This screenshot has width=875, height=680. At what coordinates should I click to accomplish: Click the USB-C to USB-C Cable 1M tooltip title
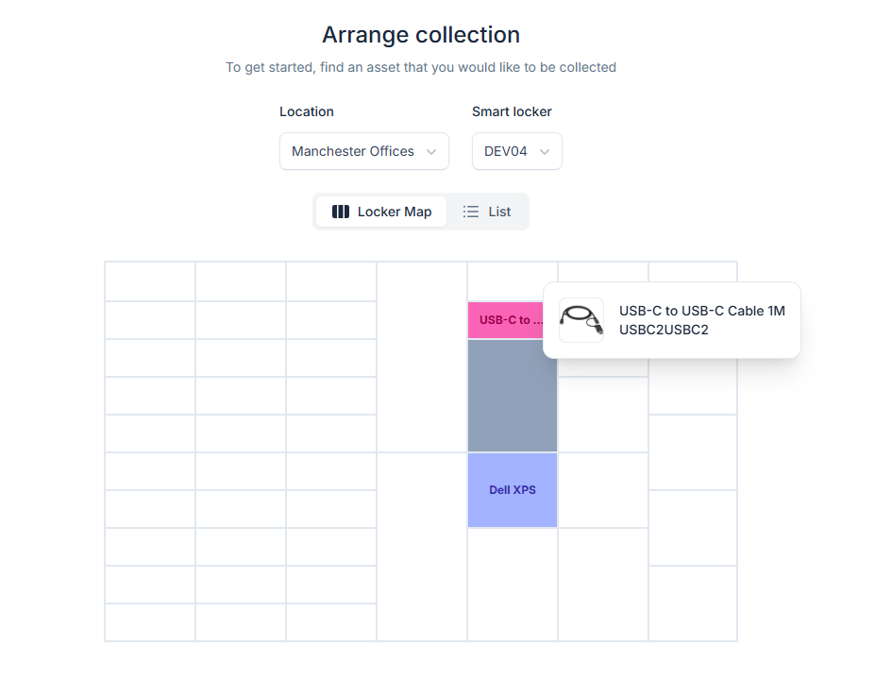tap(702, 311)
